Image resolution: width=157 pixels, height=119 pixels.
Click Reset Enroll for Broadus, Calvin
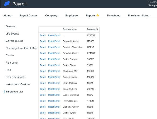click(x=54, y=53)
